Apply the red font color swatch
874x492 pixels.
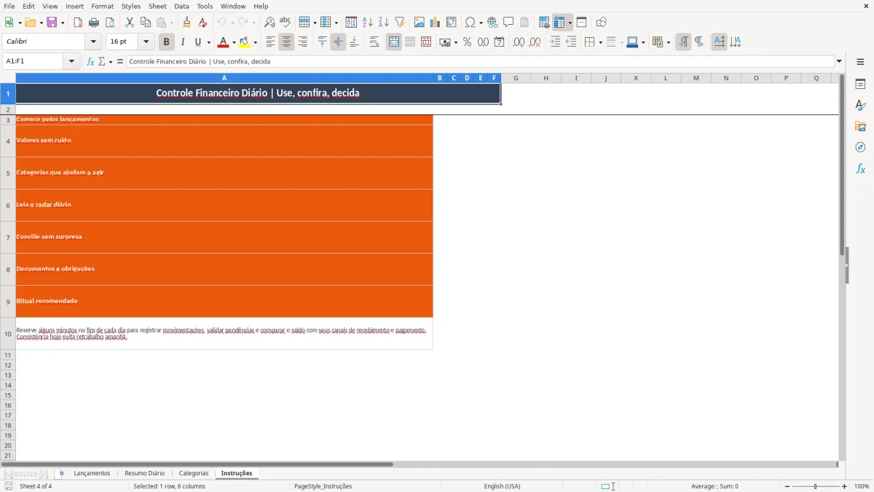[224, 42]
